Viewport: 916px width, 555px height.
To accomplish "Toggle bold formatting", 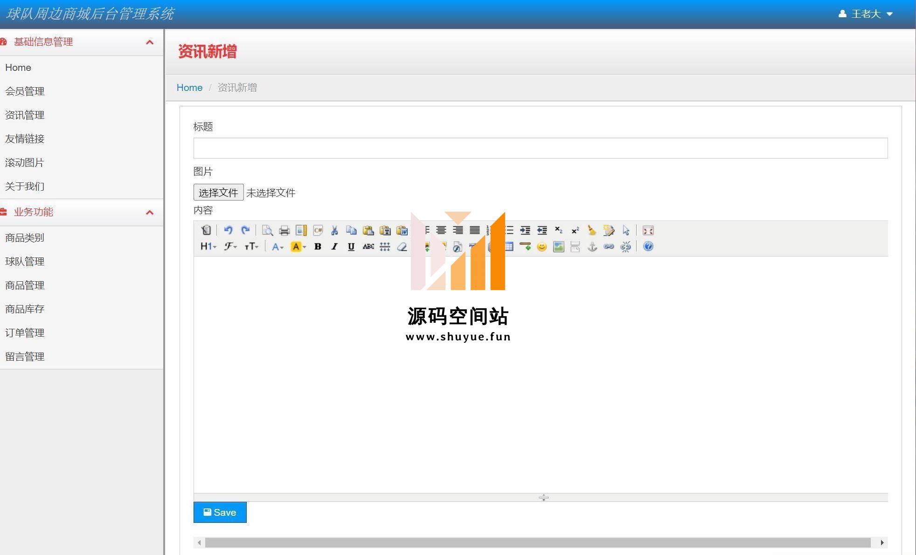I will [x=318, y=246].
